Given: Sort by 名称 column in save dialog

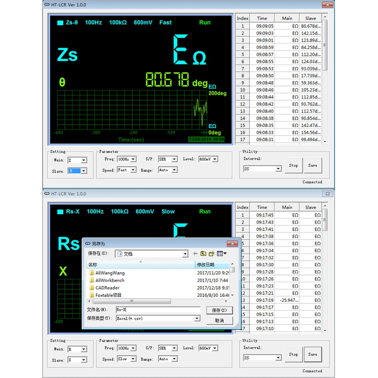Looking at the screenshot, I should (x=141, y=265).
